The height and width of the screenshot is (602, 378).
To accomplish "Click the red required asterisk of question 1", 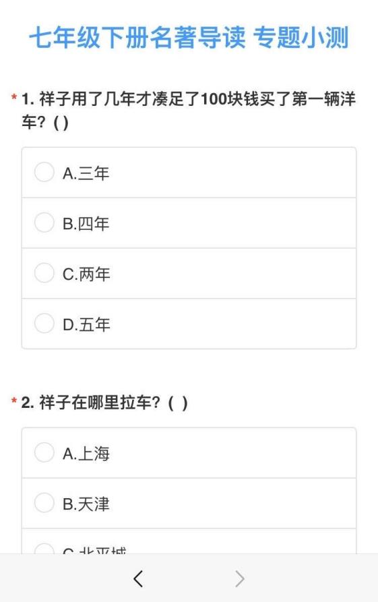I will [x=14, y=97].
